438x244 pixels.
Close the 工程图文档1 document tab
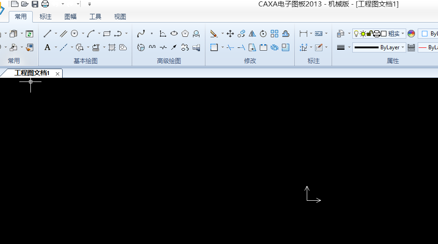(57, 74)
